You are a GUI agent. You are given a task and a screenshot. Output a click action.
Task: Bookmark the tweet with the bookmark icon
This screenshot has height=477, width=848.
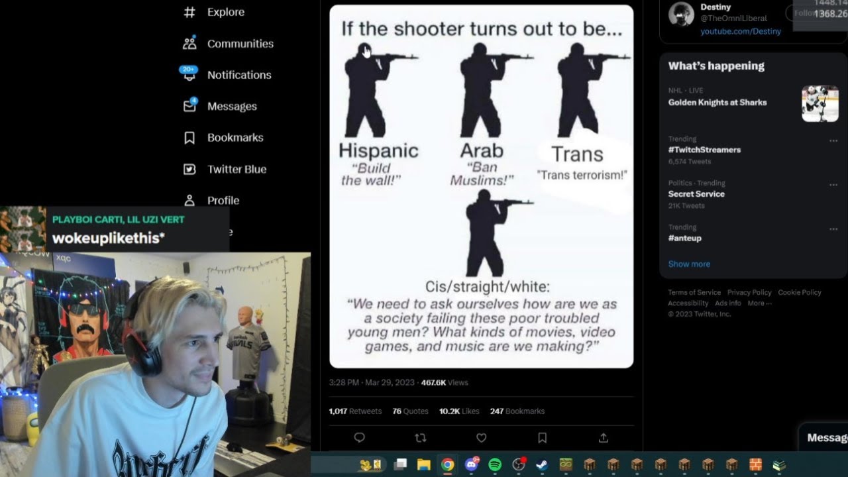[x=542, y=437]
